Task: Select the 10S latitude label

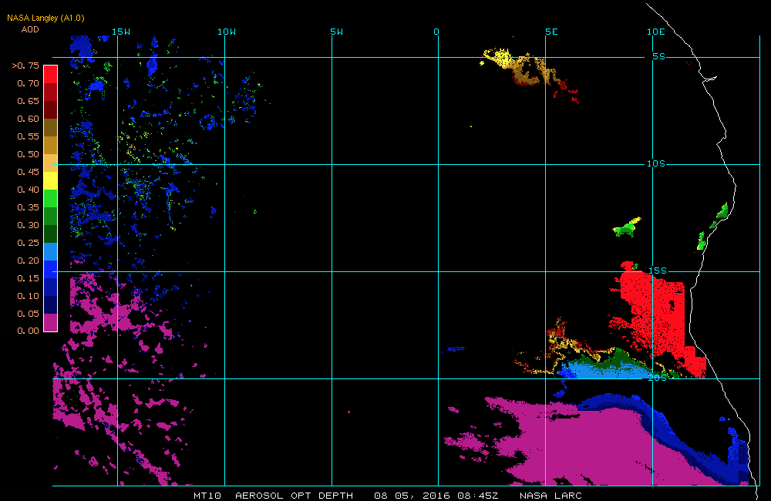Action: (x=655, y=163)
